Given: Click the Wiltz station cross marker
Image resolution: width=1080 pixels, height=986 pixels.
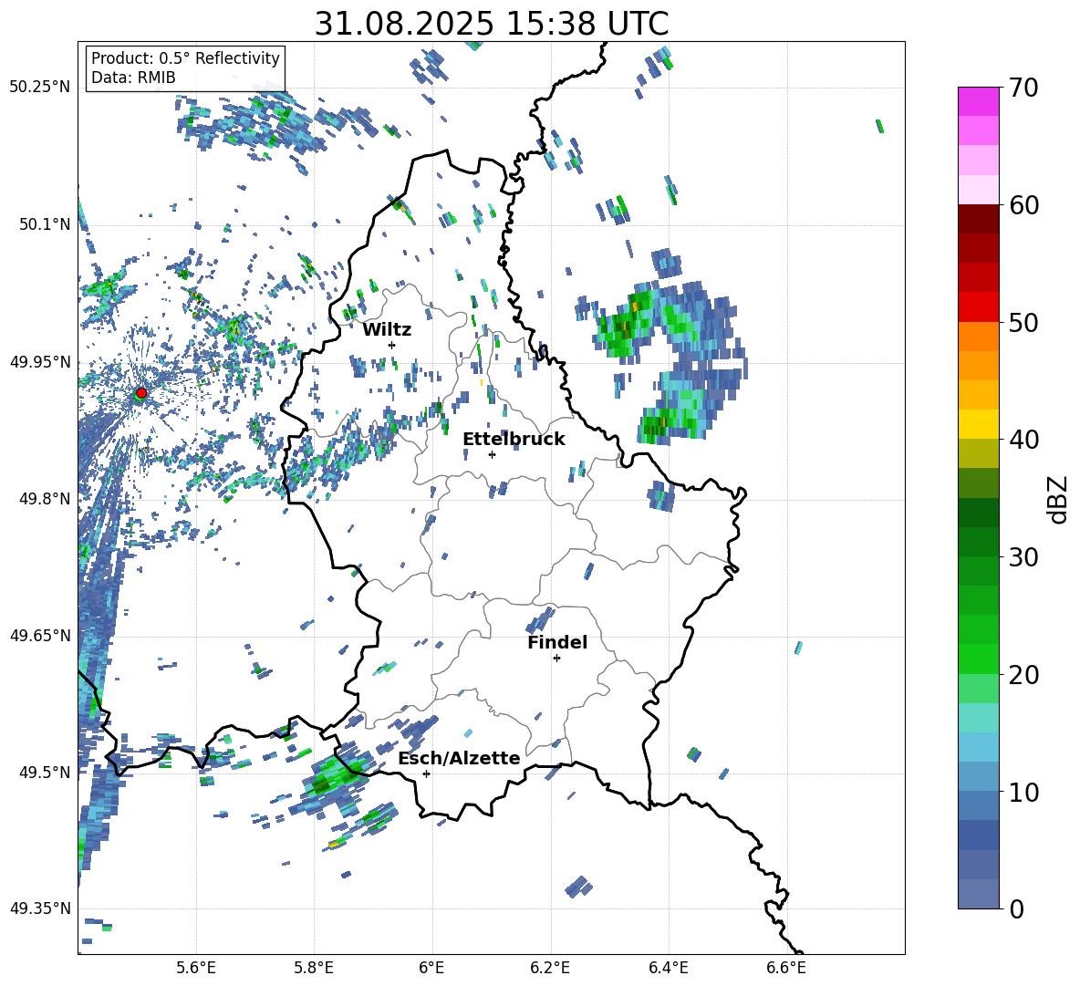Looking at the screenshot, I should 392,345.
